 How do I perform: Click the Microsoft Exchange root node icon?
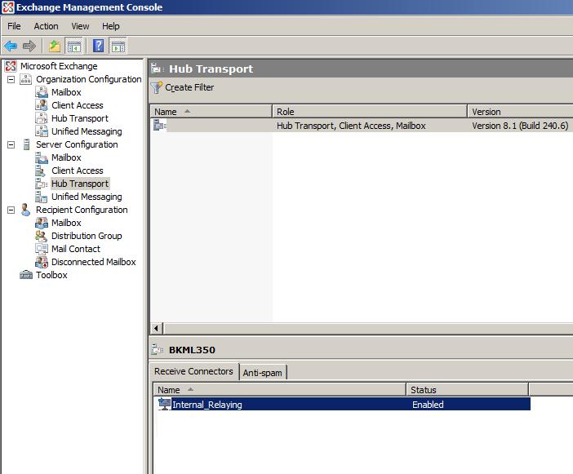tap(11, 66)
